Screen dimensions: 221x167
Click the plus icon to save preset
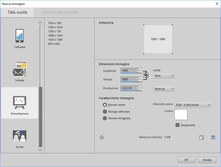102,137
